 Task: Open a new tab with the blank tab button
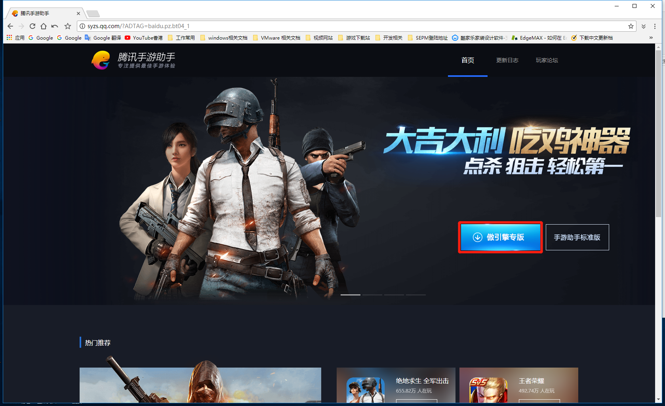coord(93,14)
